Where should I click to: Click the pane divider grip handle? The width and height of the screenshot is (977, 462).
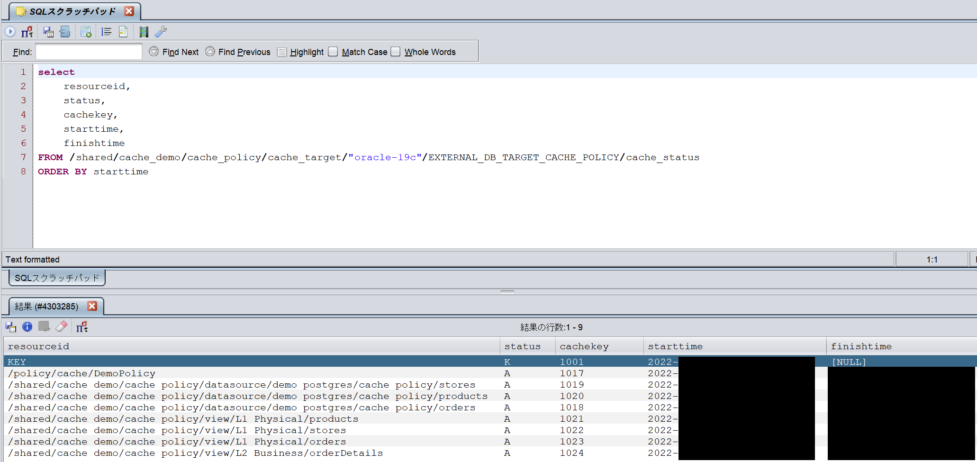pyautogui.click(x=507, y=292)
